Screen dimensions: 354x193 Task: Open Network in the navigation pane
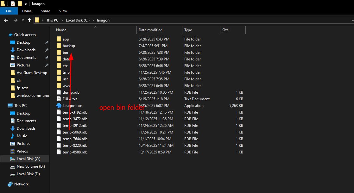coord(21,184)
